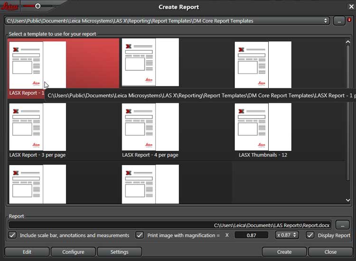Open the x 0.87 magnification dropdown

coord(287,235)
